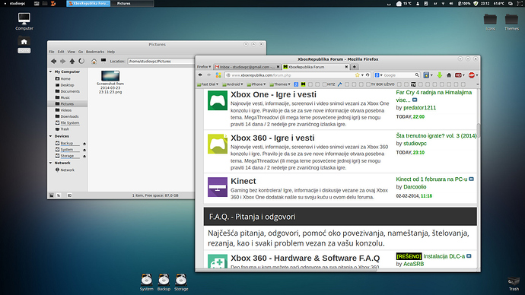This screenshot has width=525, height=295.
Task: Collapse the Devices sidebar section
Action: [50, 136]
